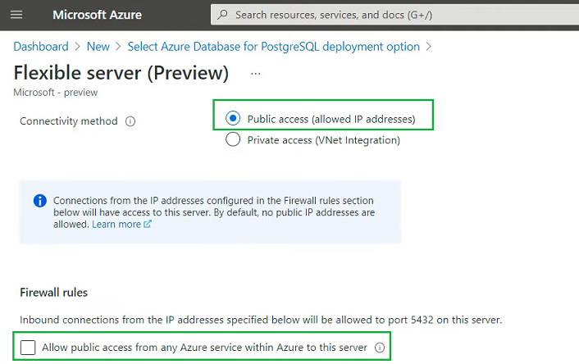The width and height of the screenshot is (579, 364).
Task: Focus the Search resources, services, and docs field
Action: tap(394, 15)
